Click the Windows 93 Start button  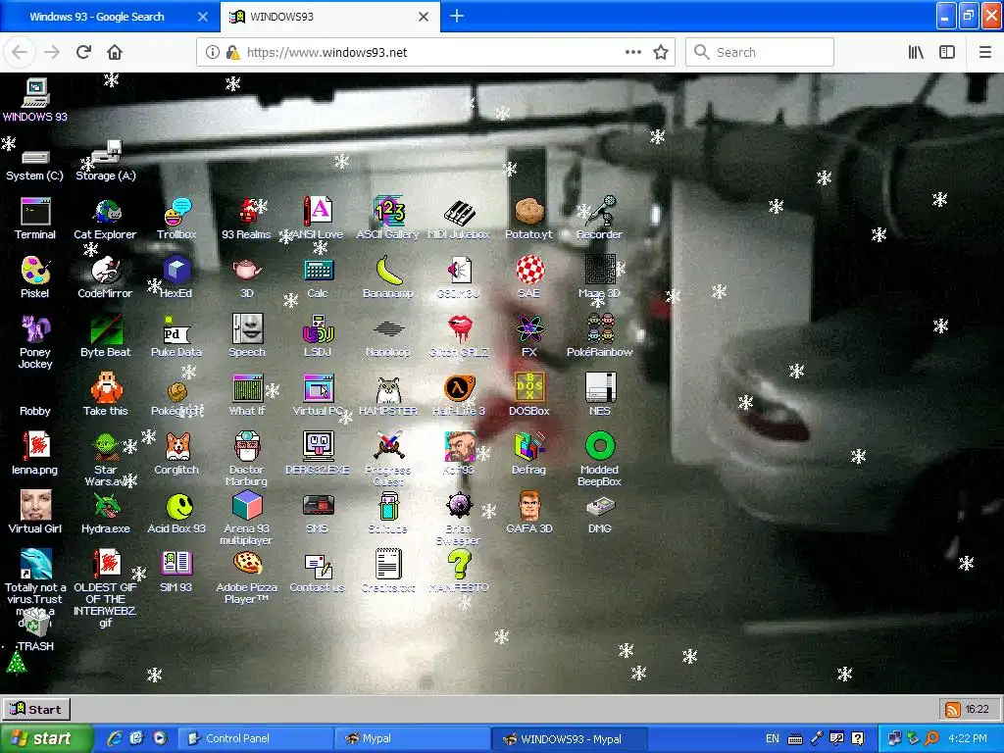click(x=36, y=709)
